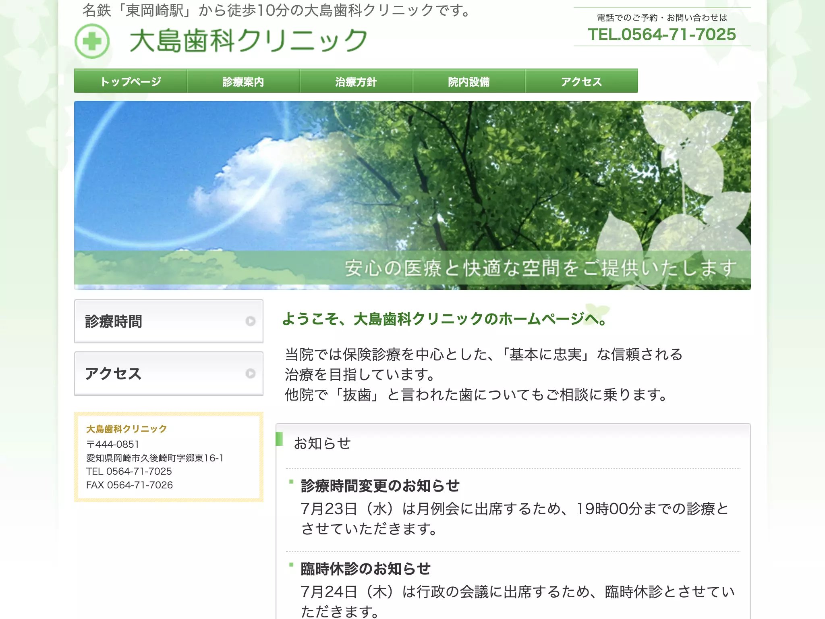Image resolution: width=825 pixels, height=619 pixels.
Task: Click the green marker beside お知らせ heading
Action: point(279,438)
